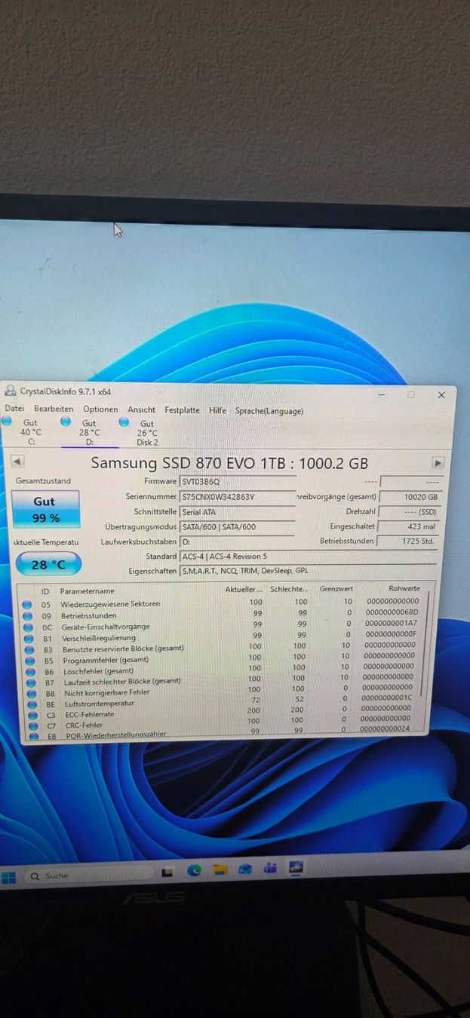470x1018 pixels.
Task: Click the Parametername column header
Action: (x=87, y=591)
